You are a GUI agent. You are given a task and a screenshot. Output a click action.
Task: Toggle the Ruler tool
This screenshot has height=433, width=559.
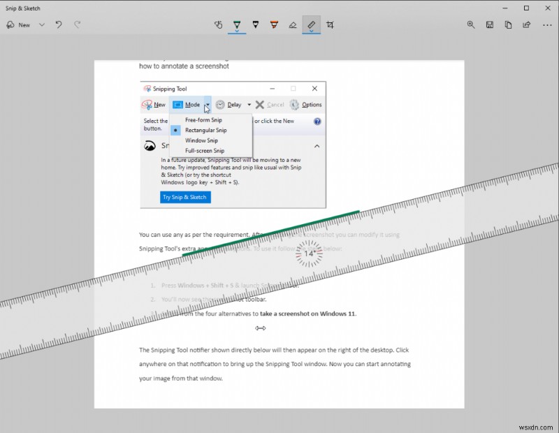coord(311,25)
